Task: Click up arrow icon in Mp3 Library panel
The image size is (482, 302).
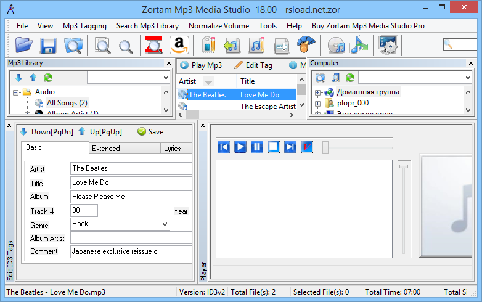Action: pyautogui.click(x=33, y=78)
